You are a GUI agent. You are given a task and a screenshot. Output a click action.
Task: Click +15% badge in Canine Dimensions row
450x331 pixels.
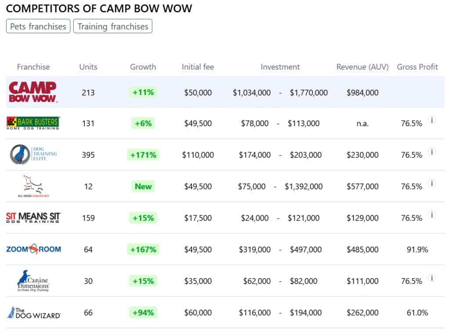[x=143, y=281]
